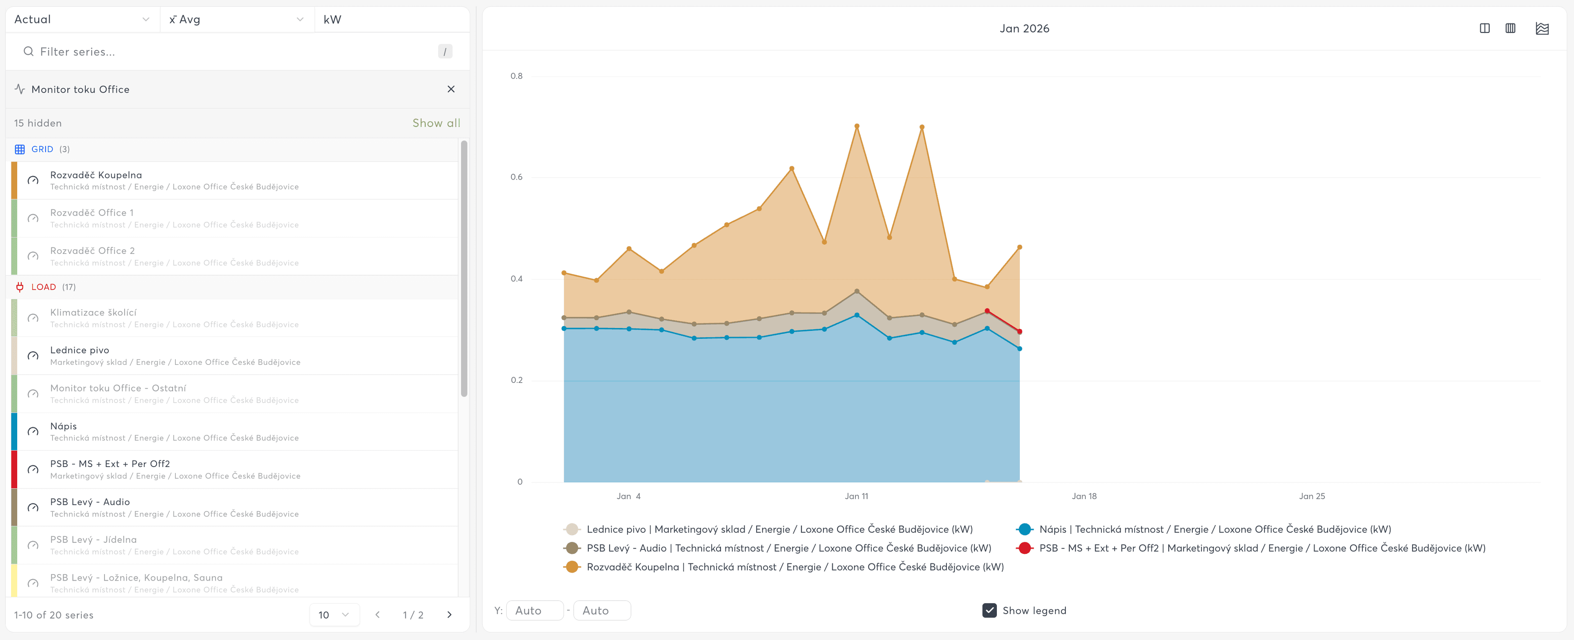Click the Jan 18 axis label

click(1084, 497)
